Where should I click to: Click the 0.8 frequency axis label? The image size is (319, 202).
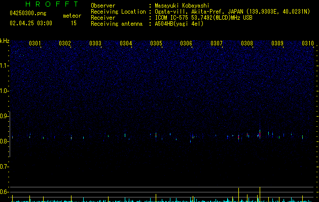click(4, 141)
